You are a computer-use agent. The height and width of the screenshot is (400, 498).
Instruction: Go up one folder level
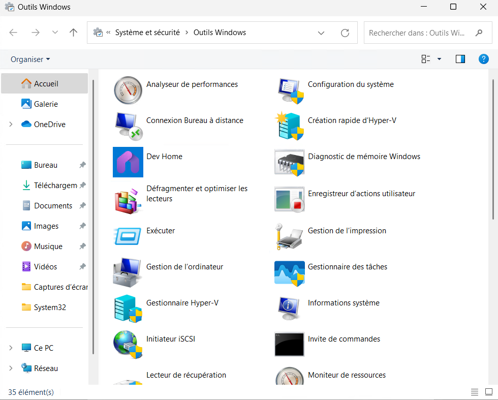point(73,33)
